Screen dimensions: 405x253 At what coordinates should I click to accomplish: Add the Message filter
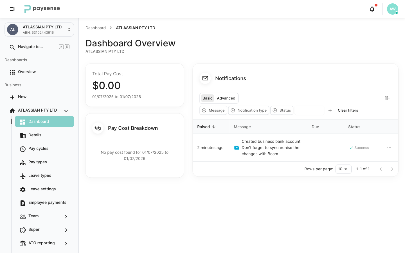click(213, 110)
